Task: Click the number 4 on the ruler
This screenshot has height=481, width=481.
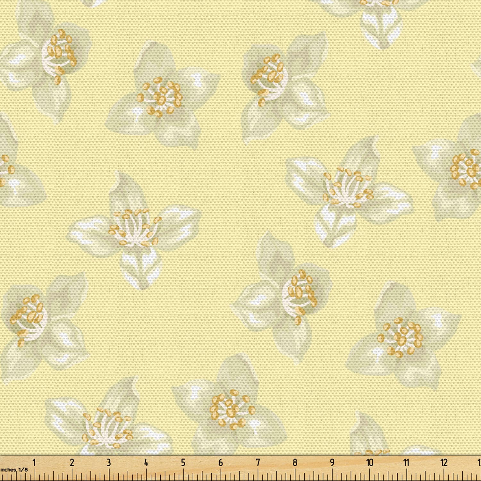Action: click(146, 463)
